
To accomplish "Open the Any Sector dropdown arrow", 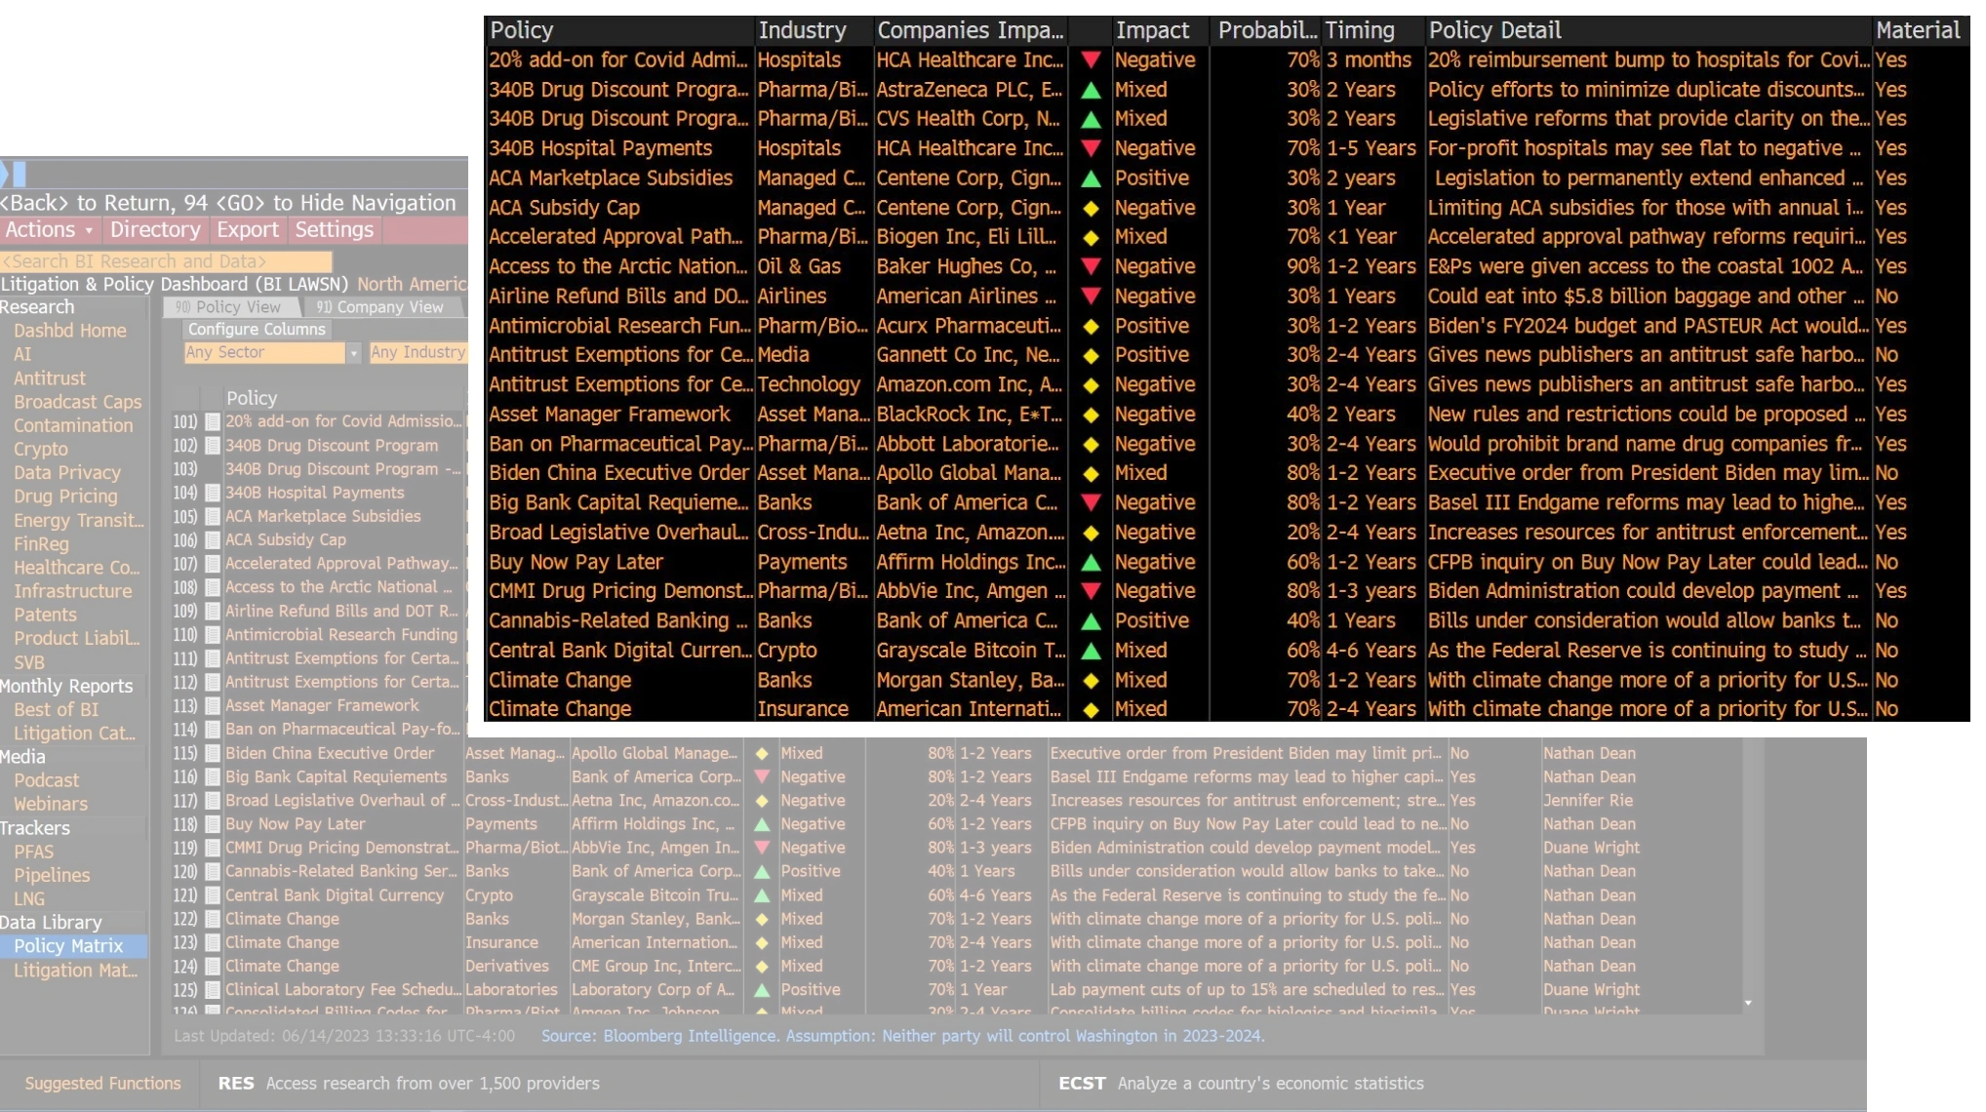I will [x=354, y=352].
